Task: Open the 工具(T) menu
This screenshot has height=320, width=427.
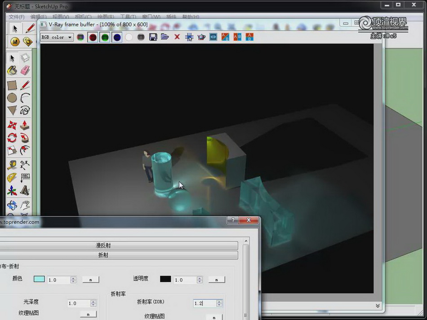Action: (128, 17)
